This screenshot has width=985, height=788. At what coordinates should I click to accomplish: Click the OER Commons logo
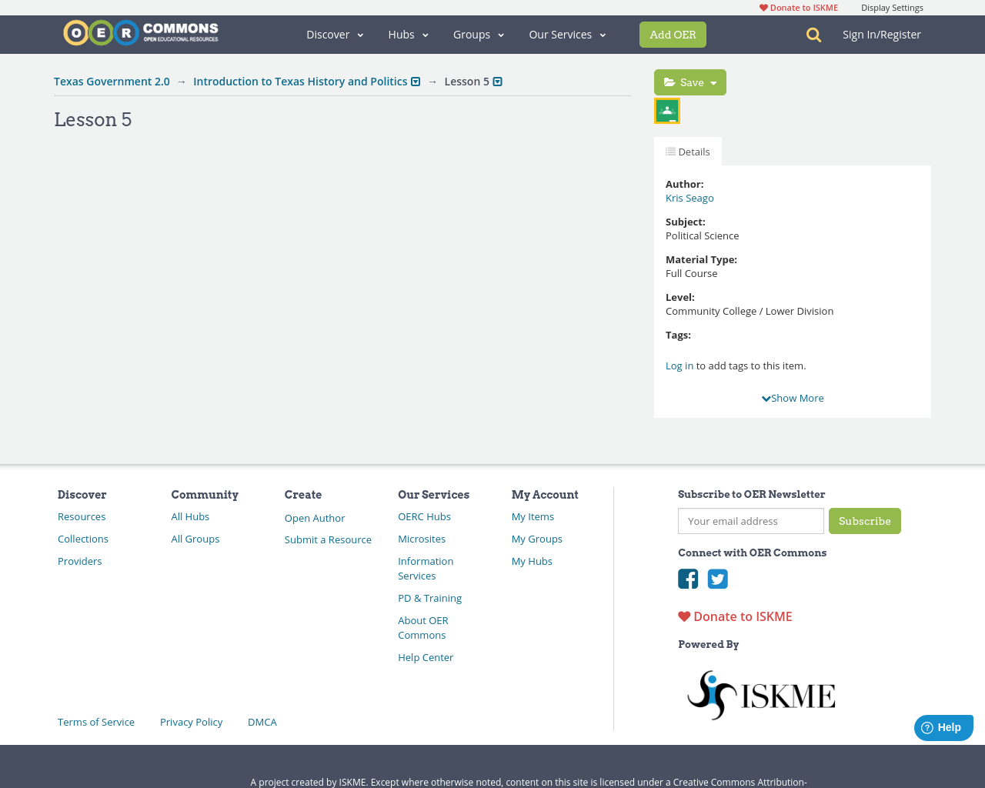[x=141, y=33]
